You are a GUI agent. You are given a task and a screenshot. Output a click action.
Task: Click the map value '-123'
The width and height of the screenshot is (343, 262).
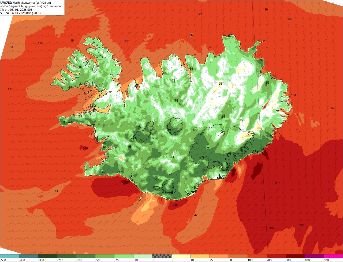(204, 170)
